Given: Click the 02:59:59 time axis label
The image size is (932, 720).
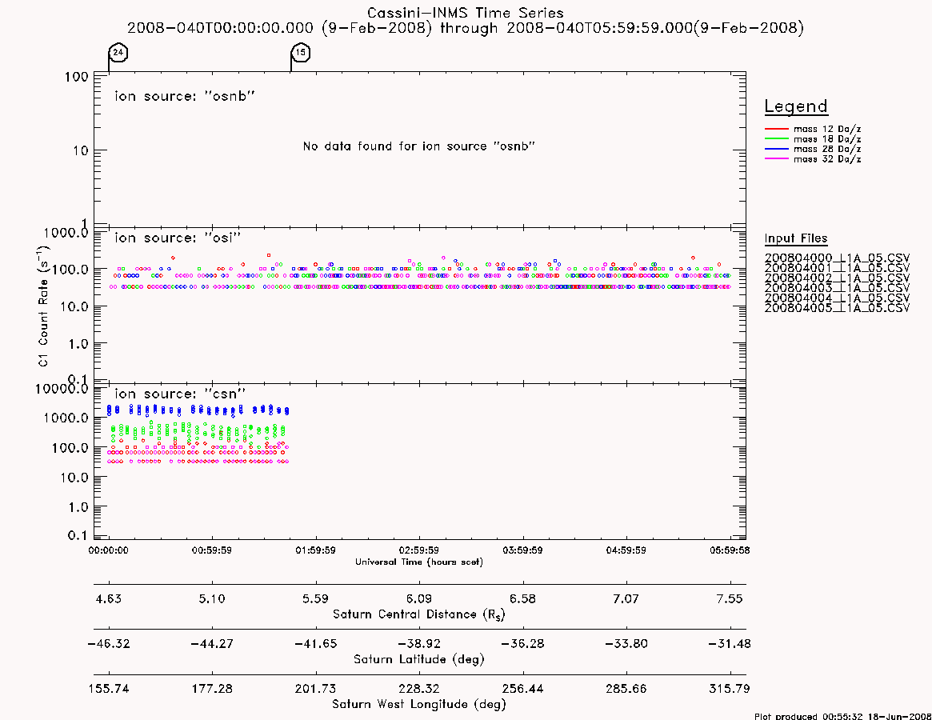Looking at the screenshot, I should click(x=419, y=550).
